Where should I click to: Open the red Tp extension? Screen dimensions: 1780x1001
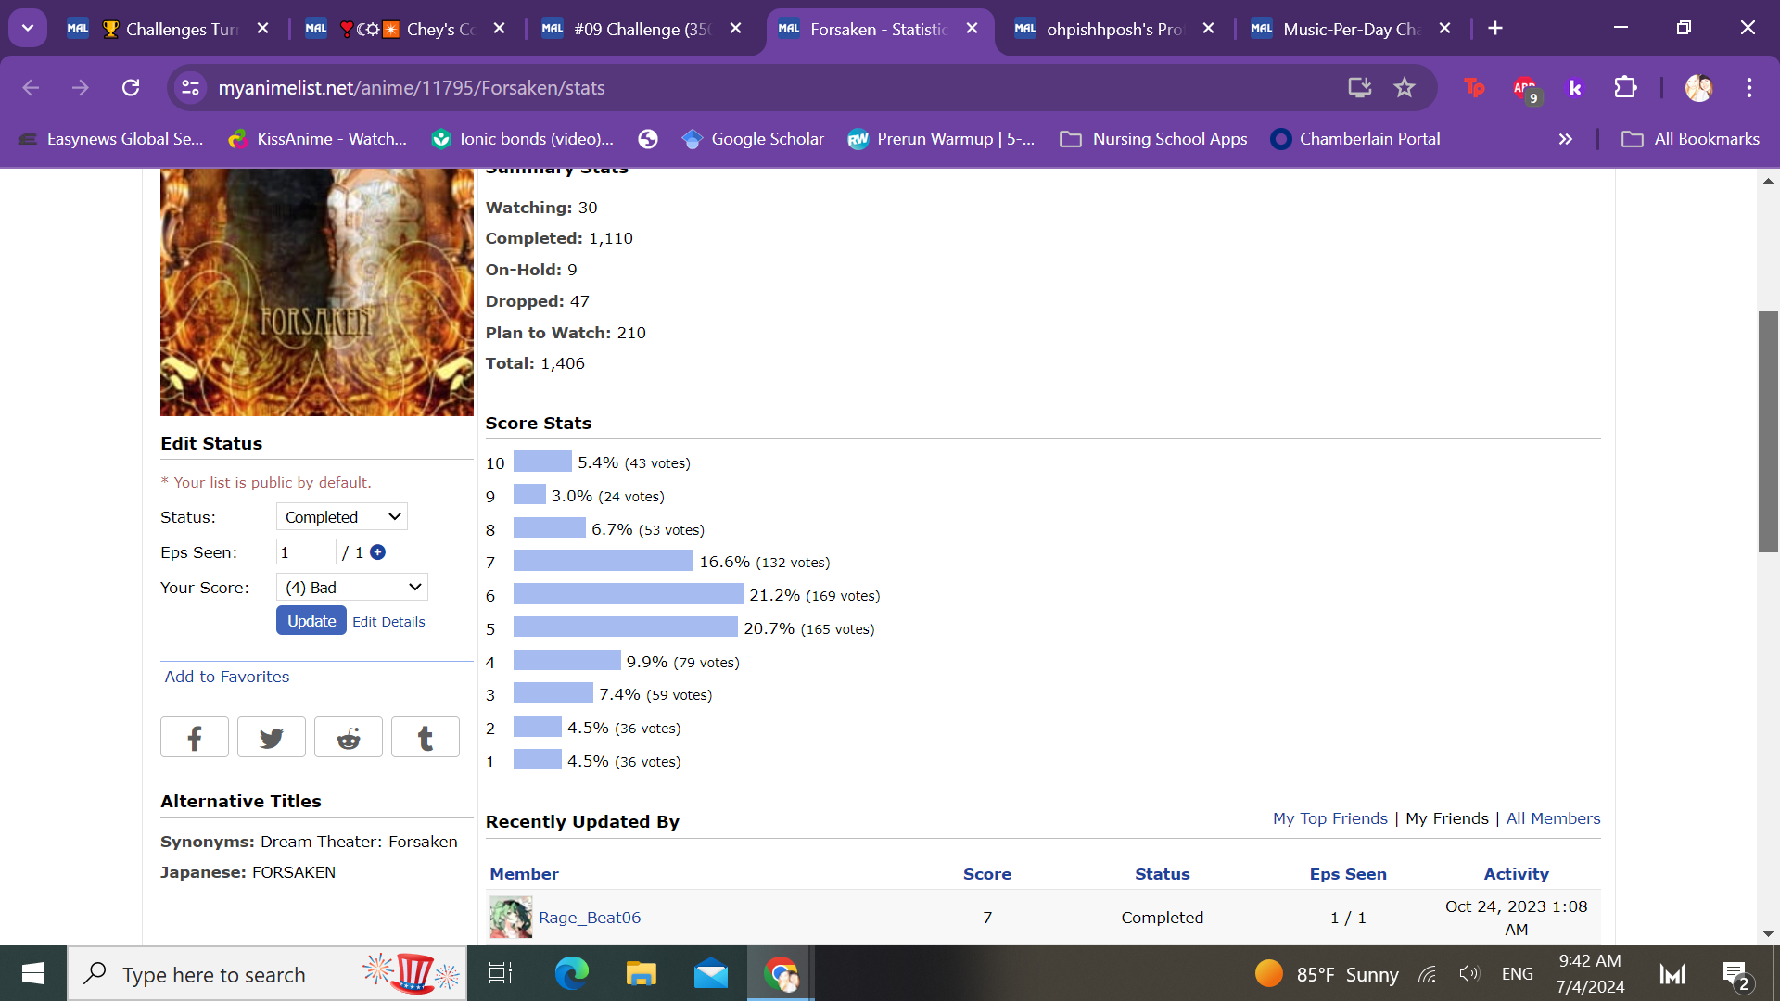[1474, 87]
